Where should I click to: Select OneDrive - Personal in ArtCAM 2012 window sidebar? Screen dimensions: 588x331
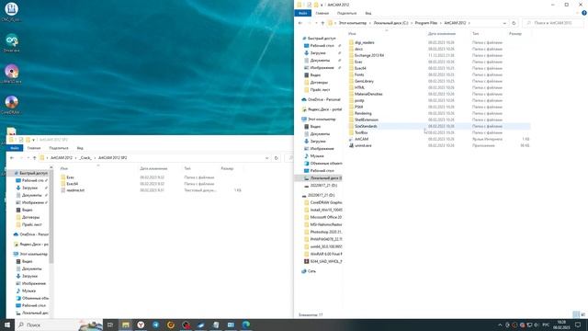tap(322, 99)
